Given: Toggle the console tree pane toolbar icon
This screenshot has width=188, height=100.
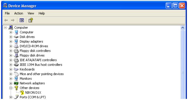Looking at the screenshot, I should (22, 20).
